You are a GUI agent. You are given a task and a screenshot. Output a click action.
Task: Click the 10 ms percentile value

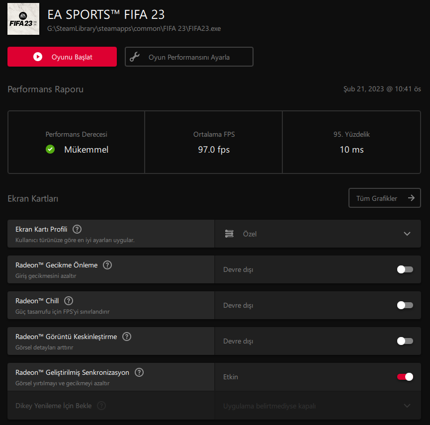click(351, 150)
